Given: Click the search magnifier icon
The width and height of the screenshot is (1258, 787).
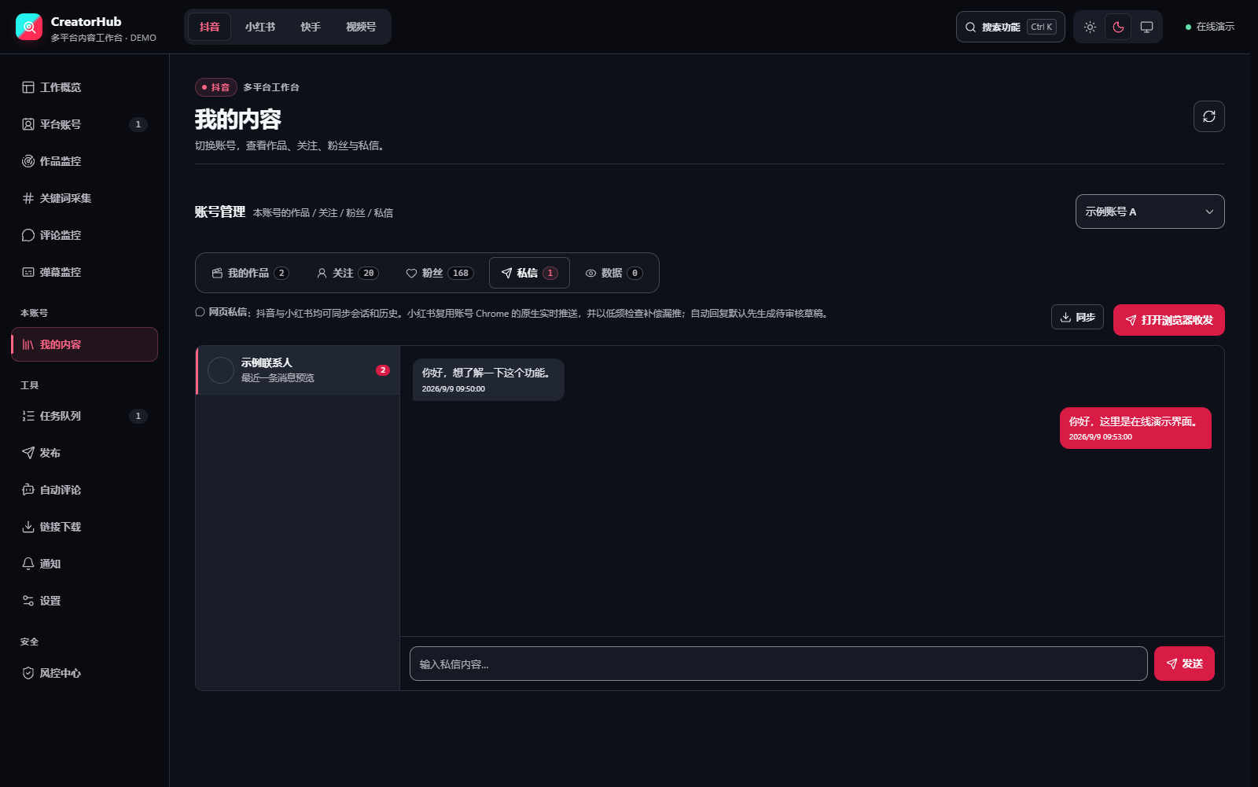Looking at the screenshot, I should 971,28.
